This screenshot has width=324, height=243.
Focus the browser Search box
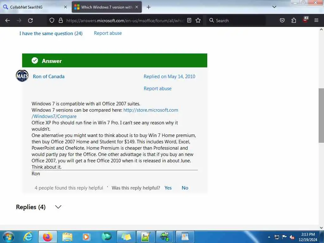point(235,21)
